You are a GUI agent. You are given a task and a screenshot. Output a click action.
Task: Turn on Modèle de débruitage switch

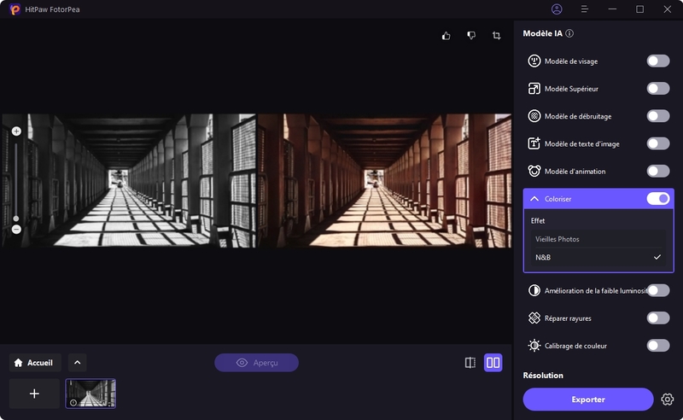coord(657,116)
